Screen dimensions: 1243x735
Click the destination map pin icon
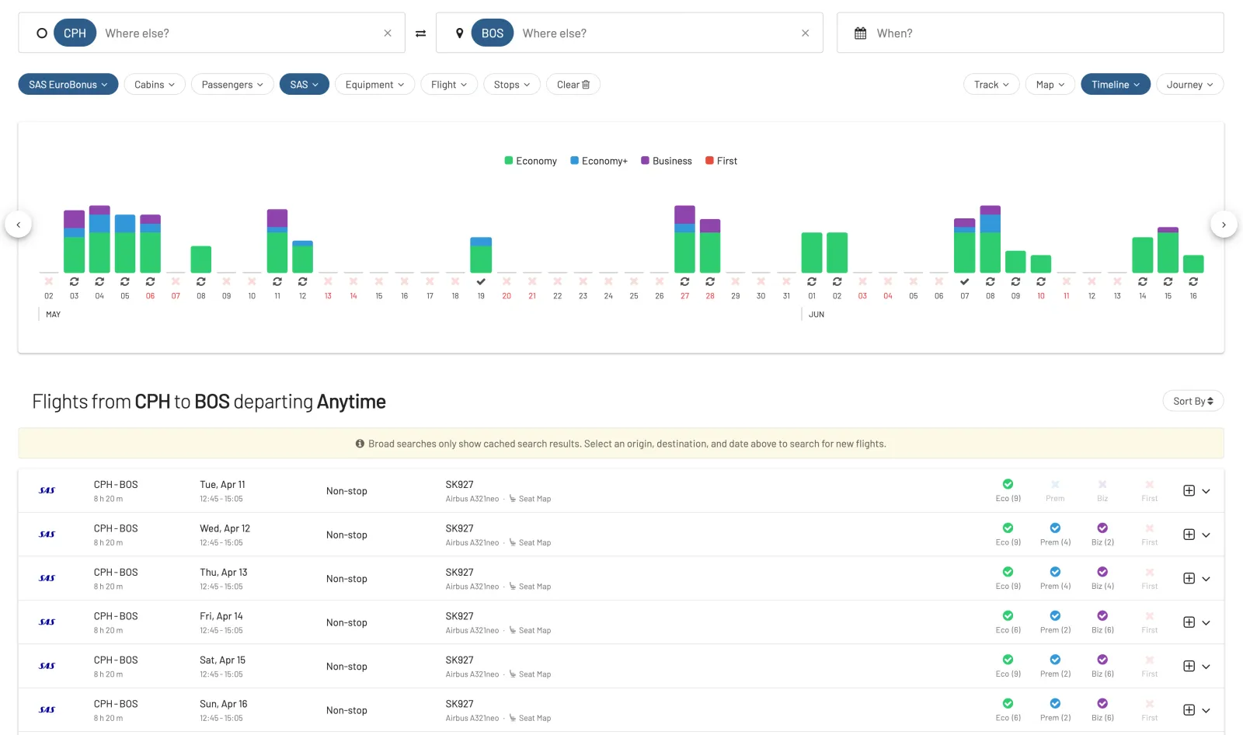459,33
